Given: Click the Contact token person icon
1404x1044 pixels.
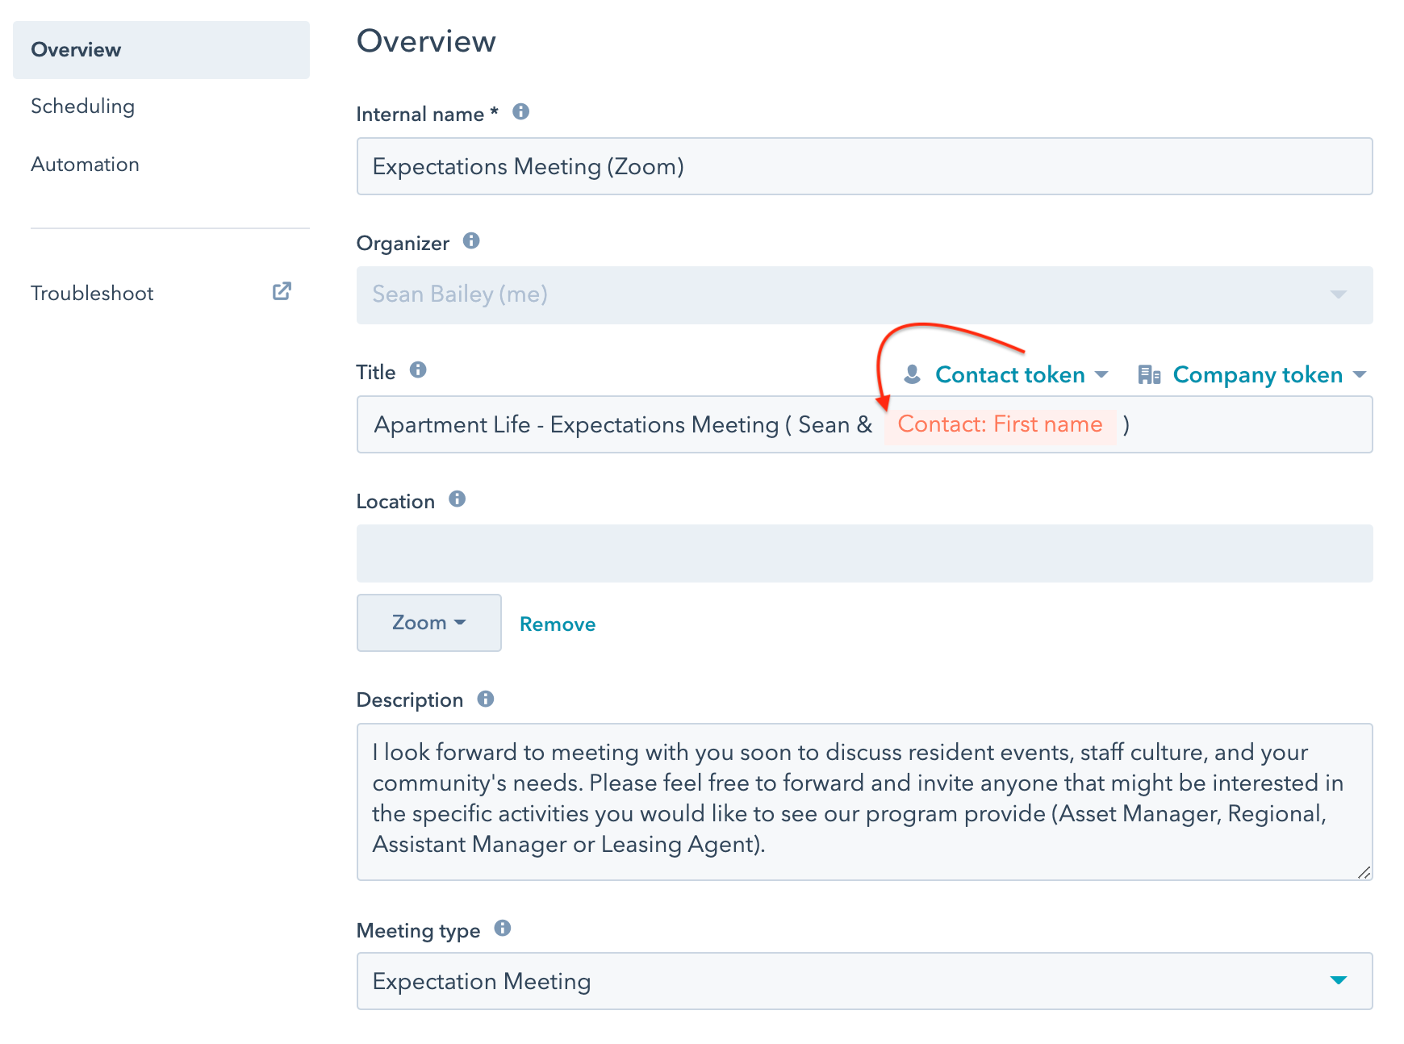Looking at the screenshot, I should [x=913, y=374].
